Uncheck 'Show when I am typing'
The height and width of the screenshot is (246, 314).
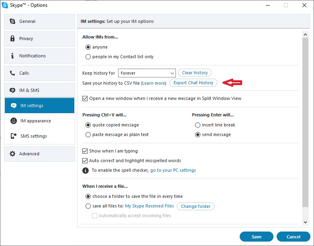click(85, 151)
